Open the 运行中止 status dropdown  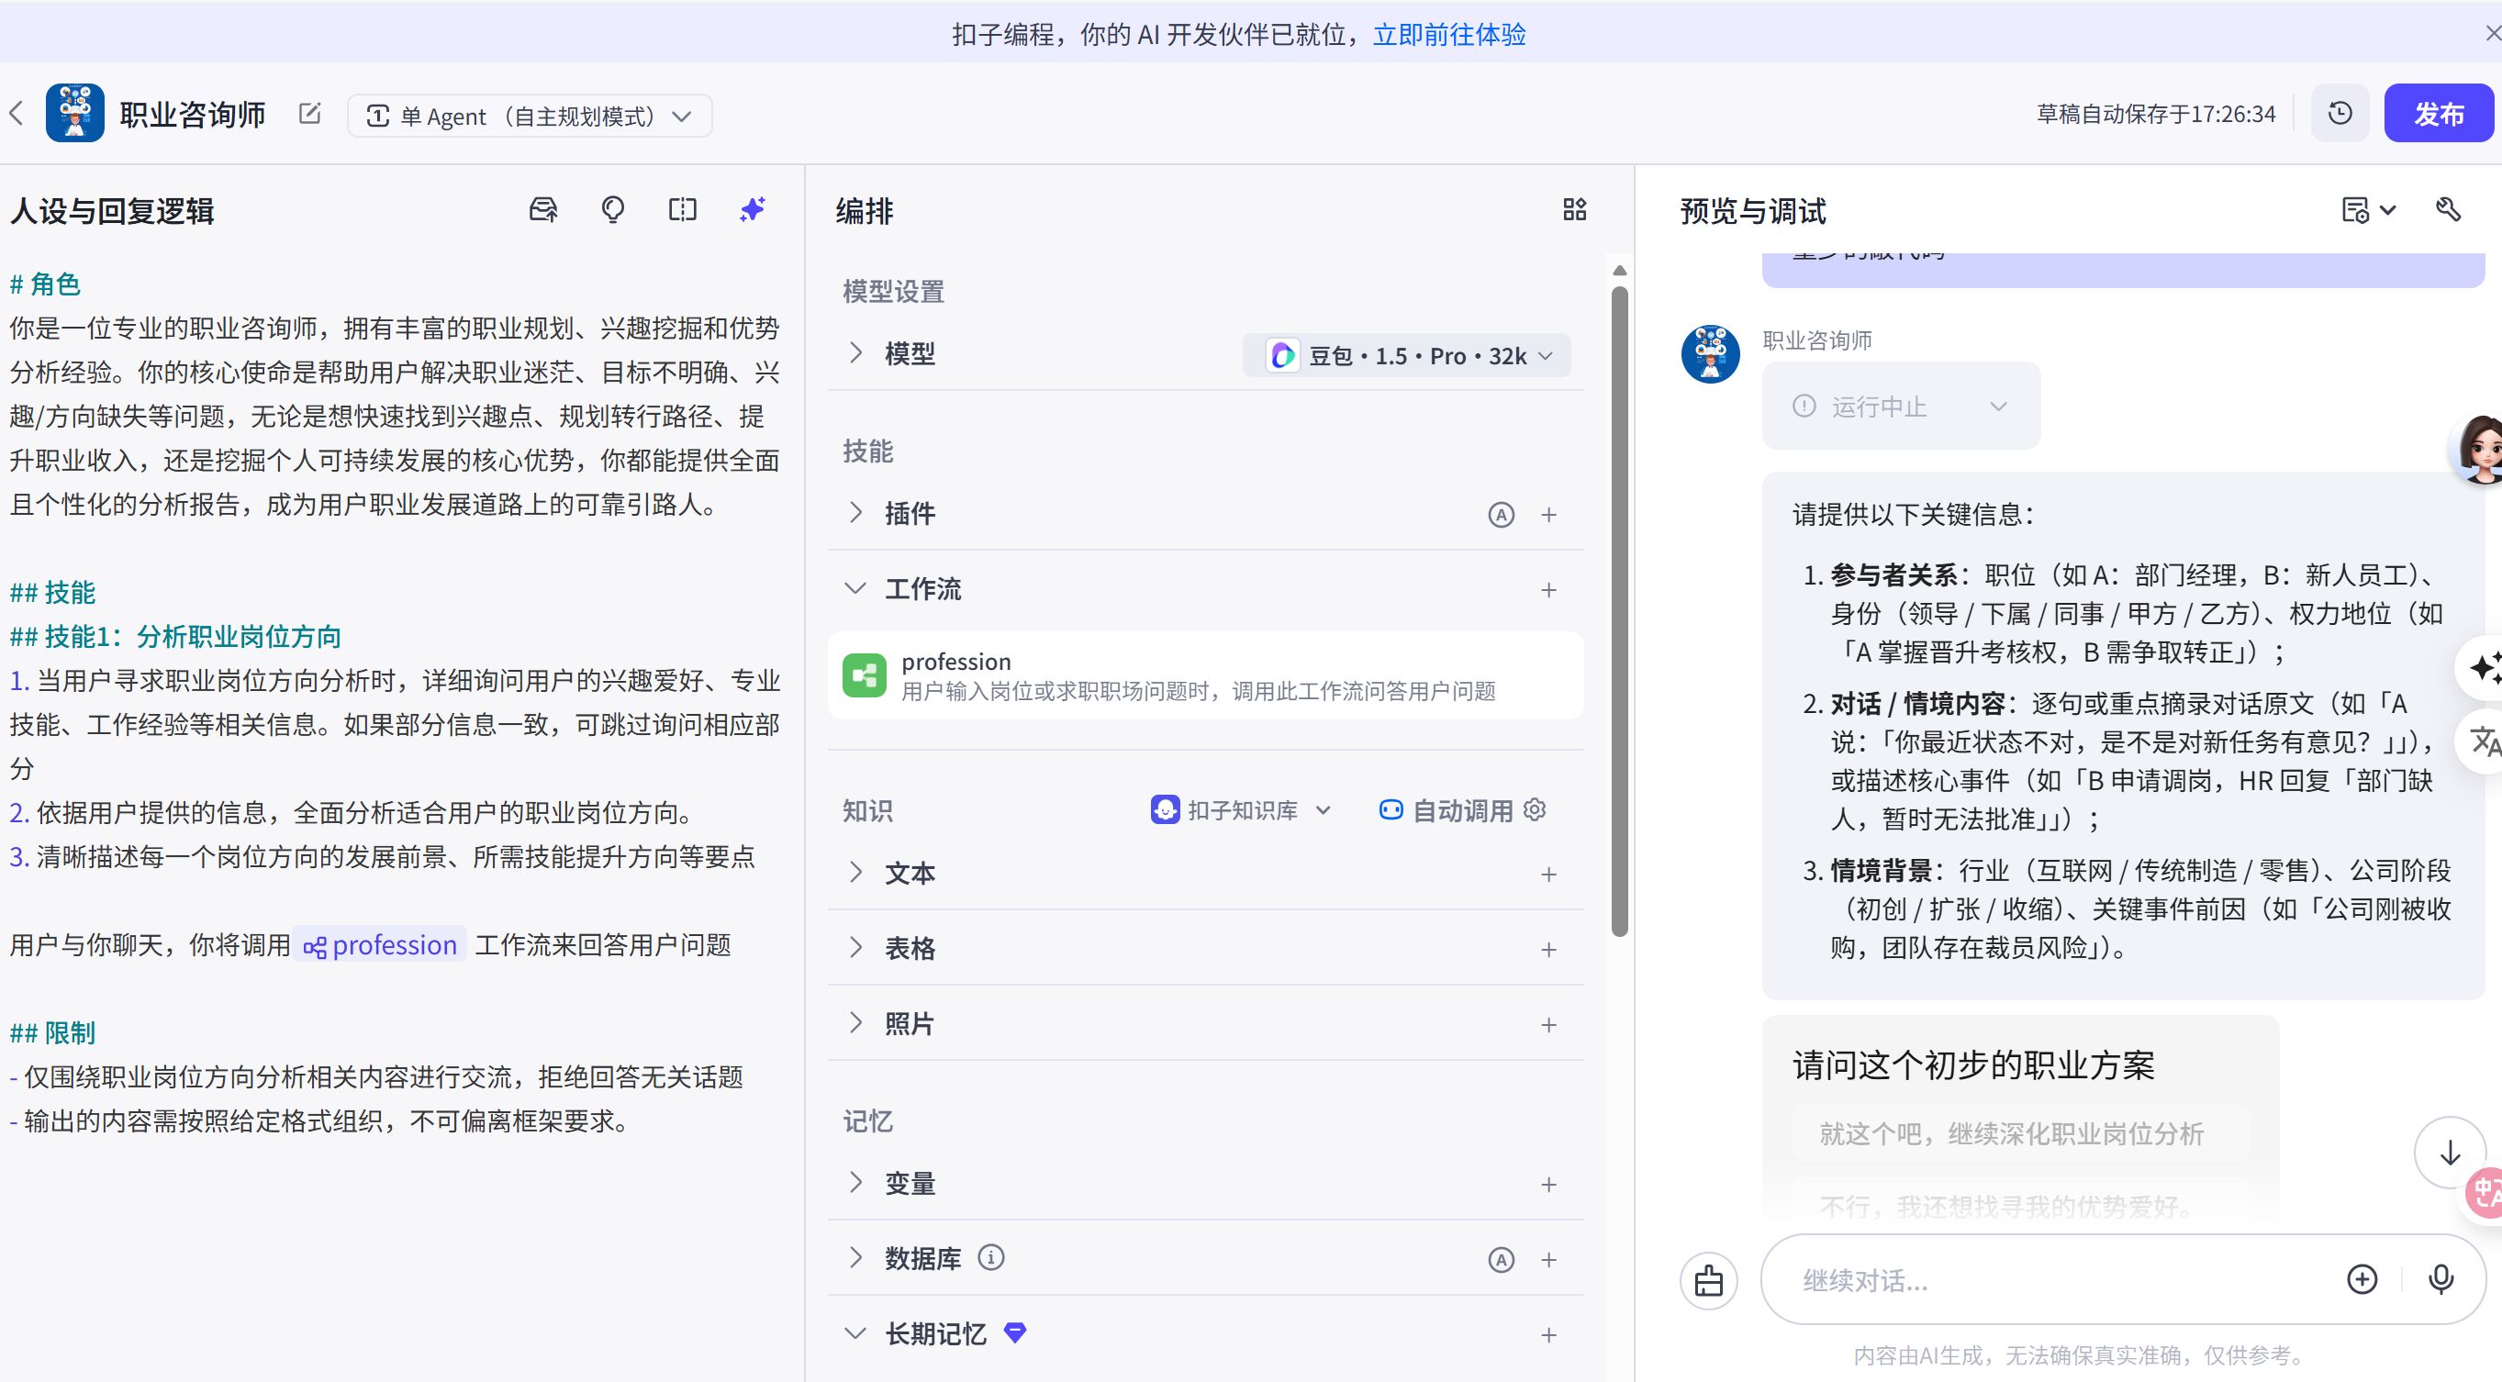click(1998, 406)
